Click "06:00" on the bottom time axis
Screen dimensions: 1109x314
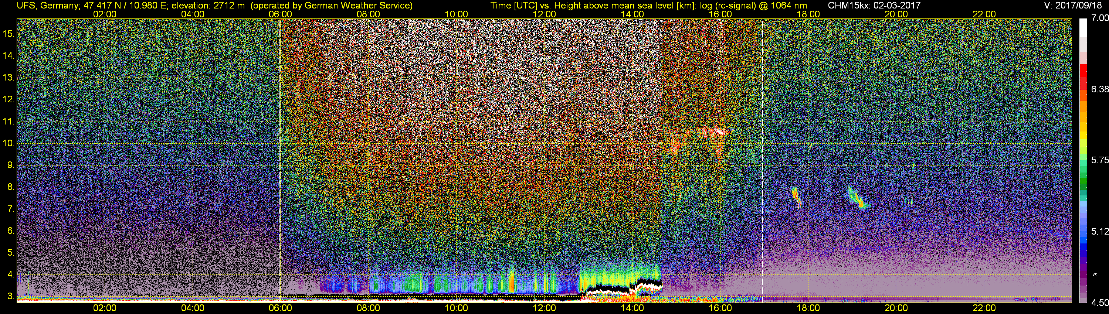coord(280,308)
